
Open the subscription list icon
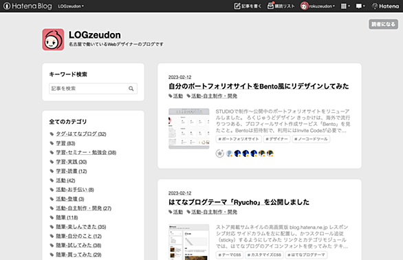270,6
